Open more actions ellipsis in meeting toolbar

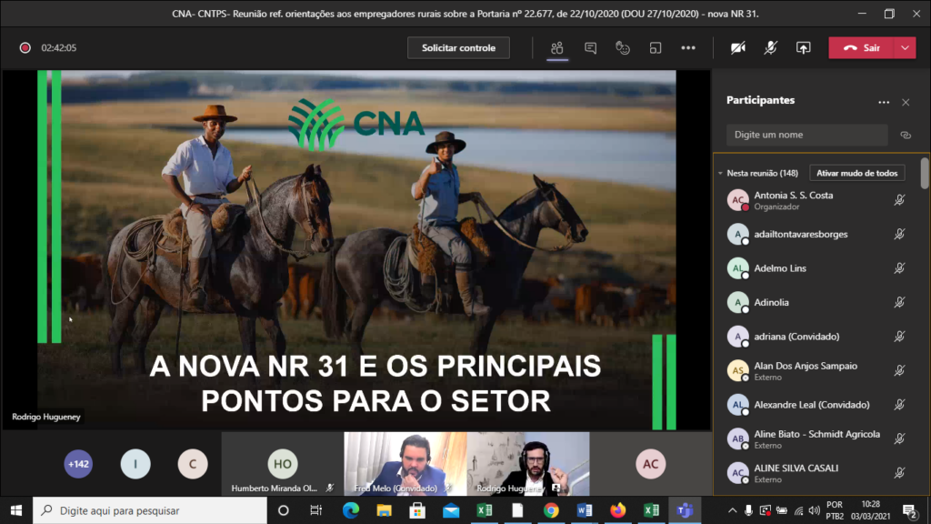688,48
